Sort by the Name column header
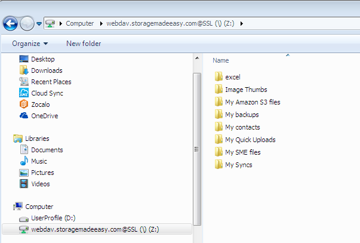Viewport: 360px width, 243px height. click(221, 61)
